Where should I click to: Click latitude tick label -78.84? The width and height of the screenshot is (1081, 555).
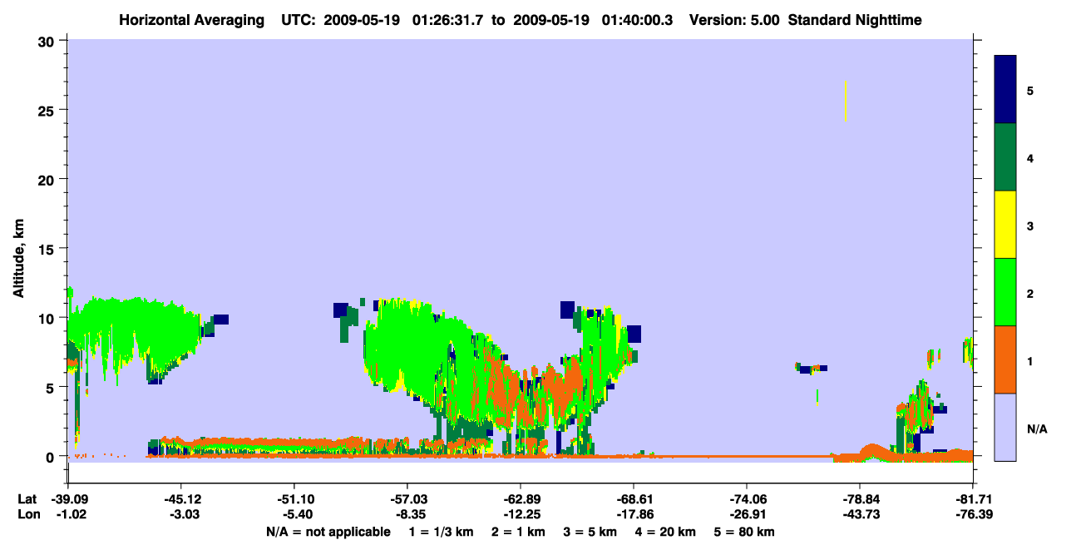(x=860, y=498)
